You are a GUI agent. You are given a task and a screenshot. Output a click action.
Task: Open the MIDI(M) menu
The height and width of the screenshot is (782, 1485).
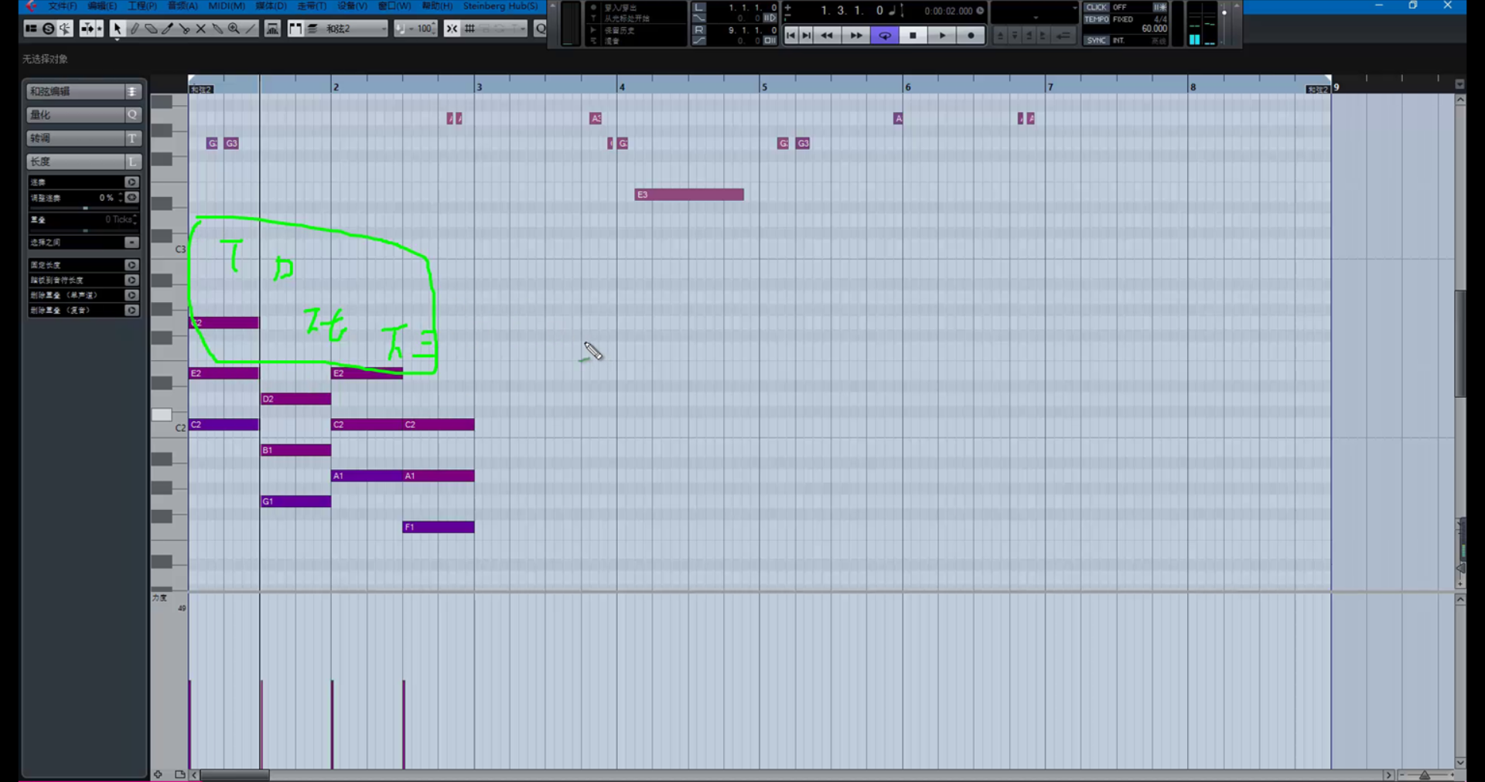(x=227, y=6)
